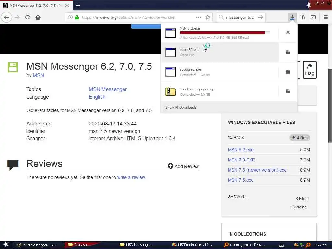The width and height of the screenshot is (332, 249).
Task: Click SHOW ALL files
Action: (238, 197)
